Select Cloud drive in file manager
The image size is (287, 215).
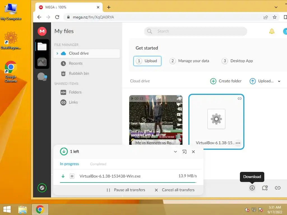click(x=87, y=53)
